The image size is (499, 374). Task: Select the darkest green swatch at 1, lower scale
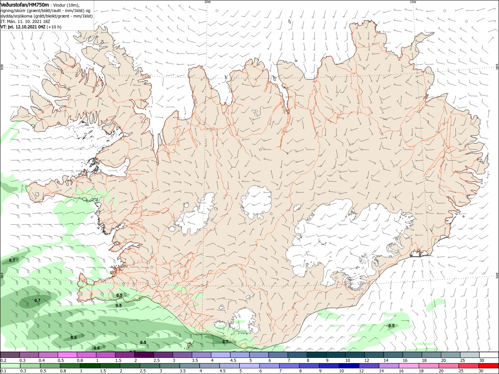tap(90, 366)
